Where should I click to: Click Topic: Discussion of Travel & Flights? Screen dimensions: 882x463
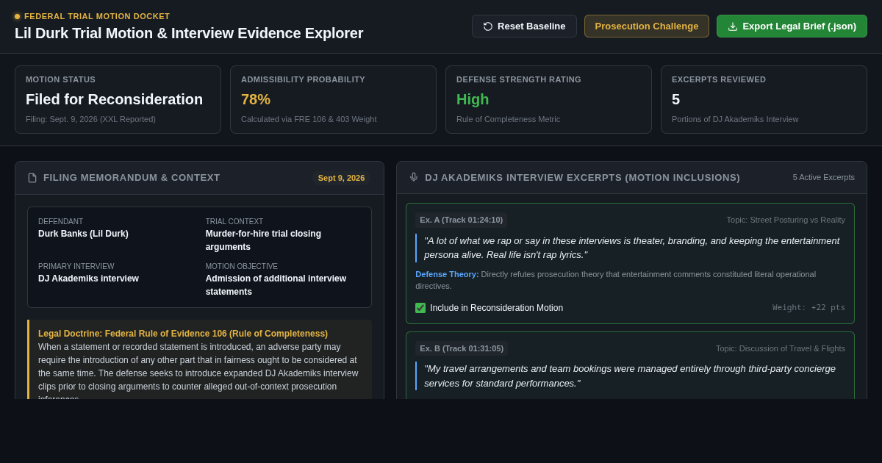(x=781, y=348)
